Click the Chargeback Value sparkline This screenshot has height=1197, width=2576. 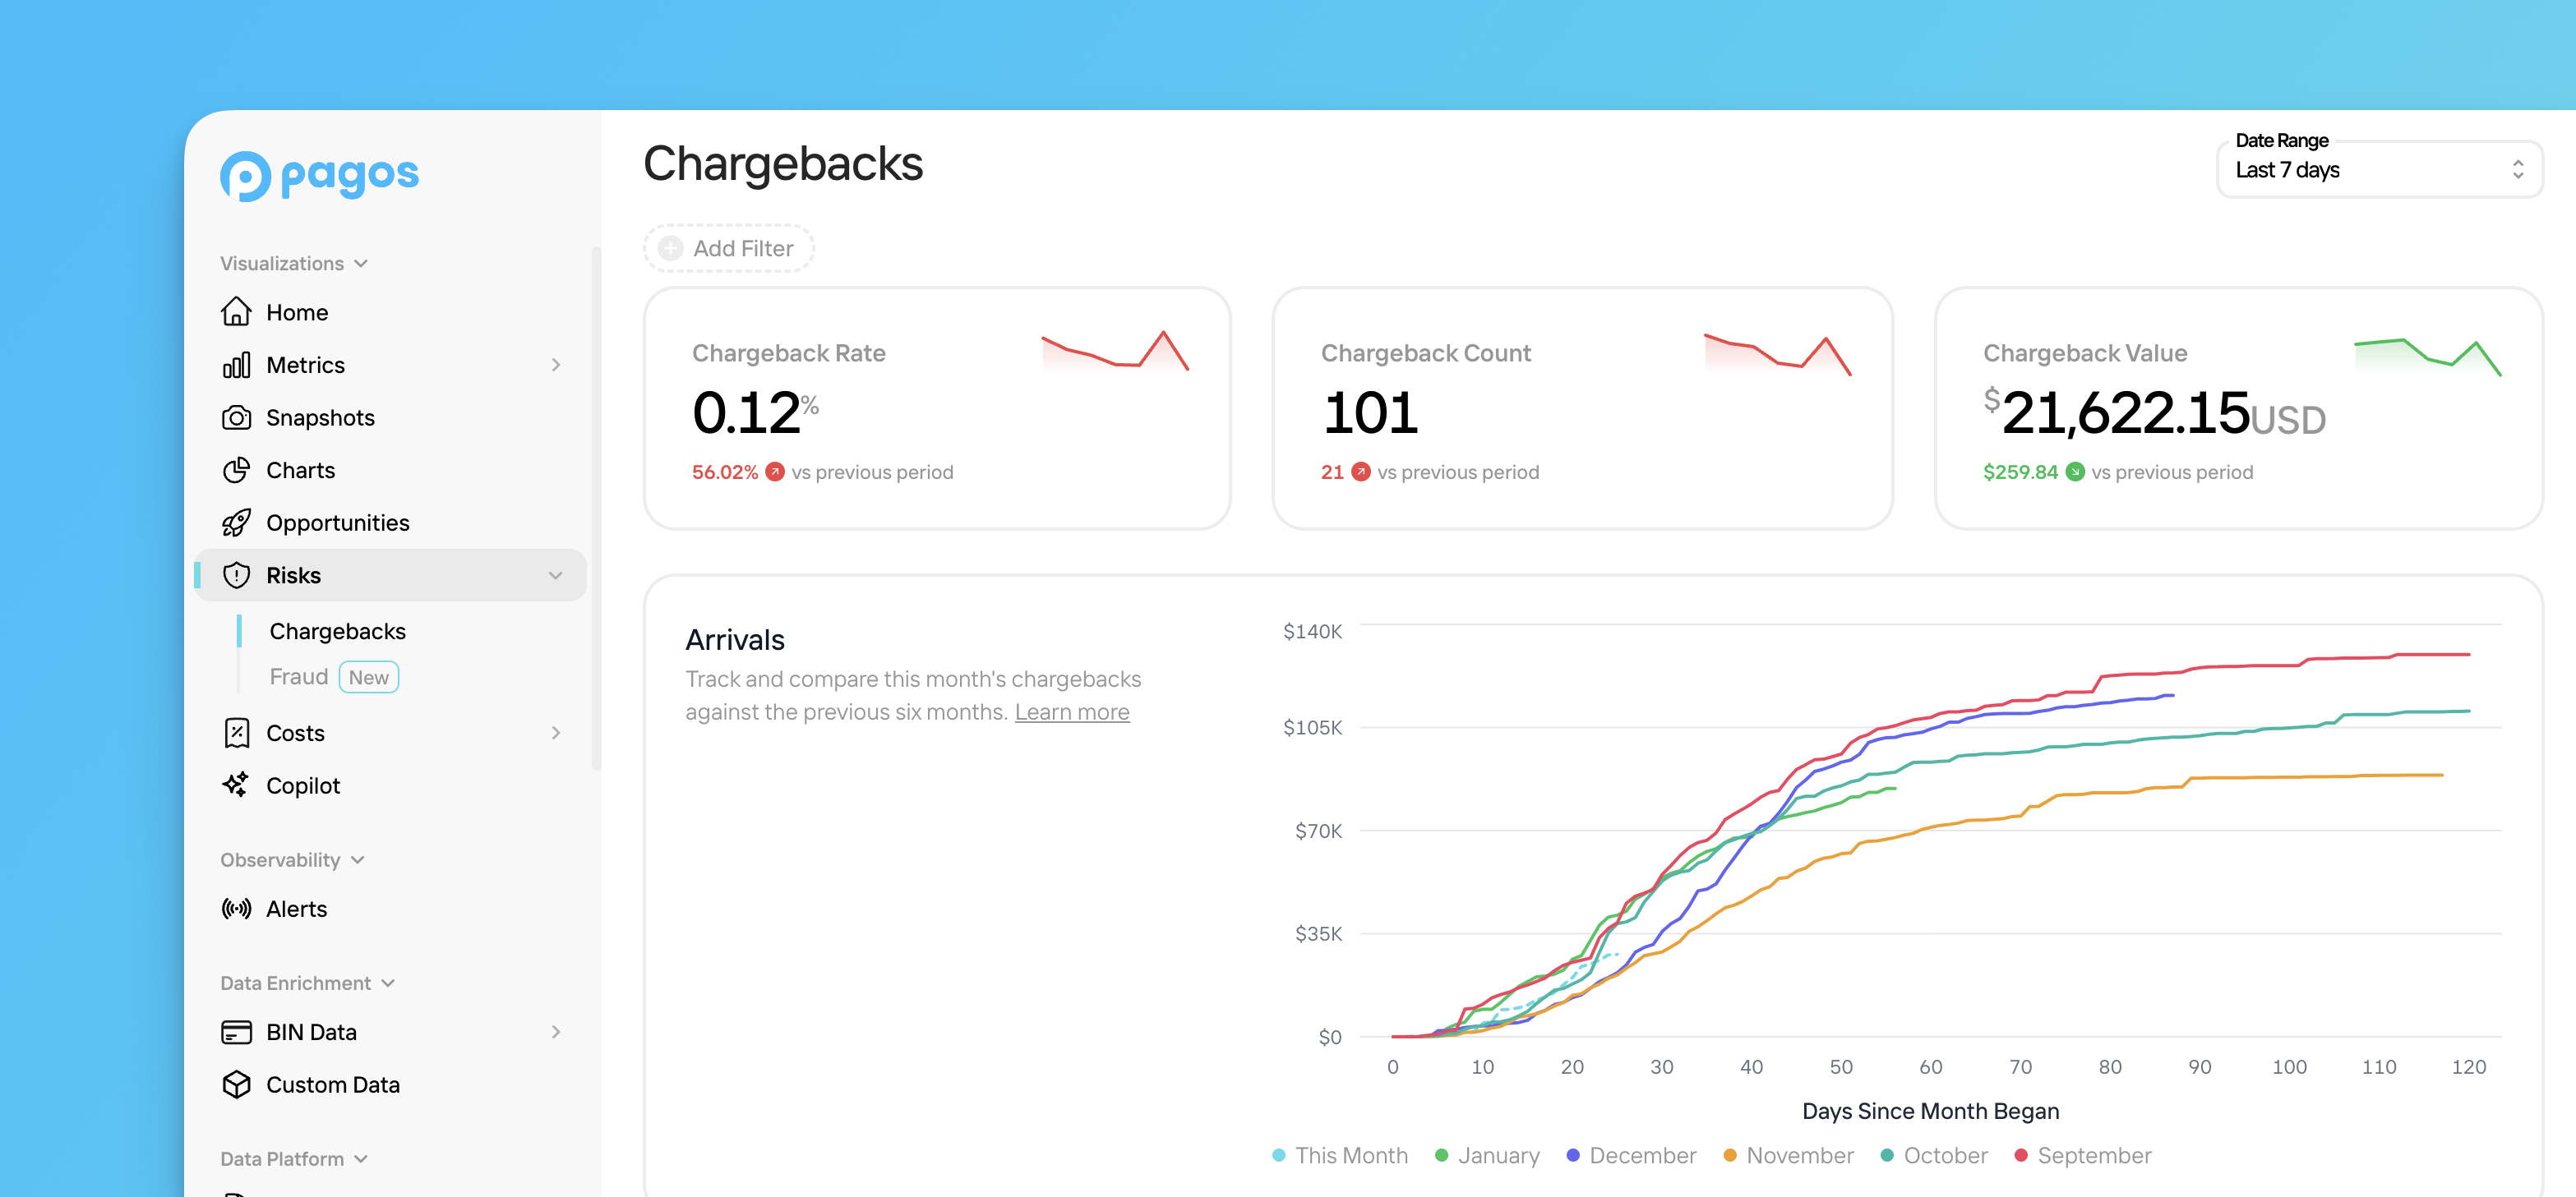[x=2428, y=357]
